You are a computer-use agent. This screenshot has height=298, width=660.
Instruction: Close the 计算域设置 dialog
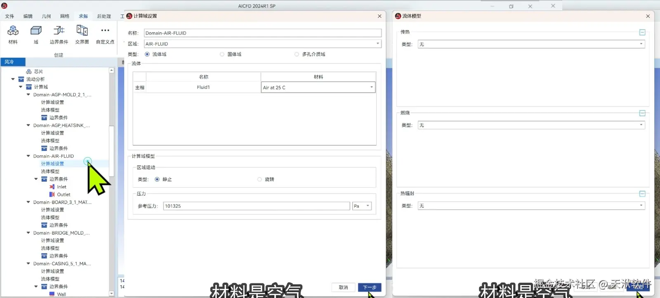[x=379, y=16]
